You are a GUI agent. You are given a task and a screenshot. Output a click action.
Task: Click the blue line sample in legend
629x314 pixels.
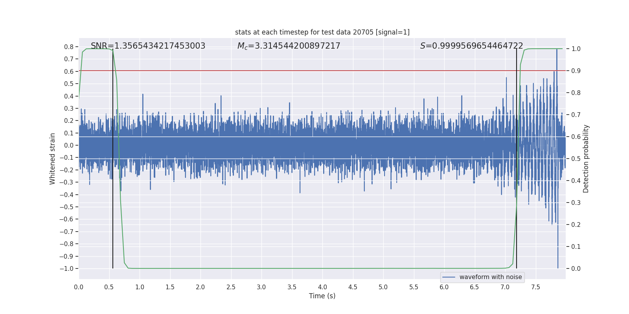(x=449, y=277)
